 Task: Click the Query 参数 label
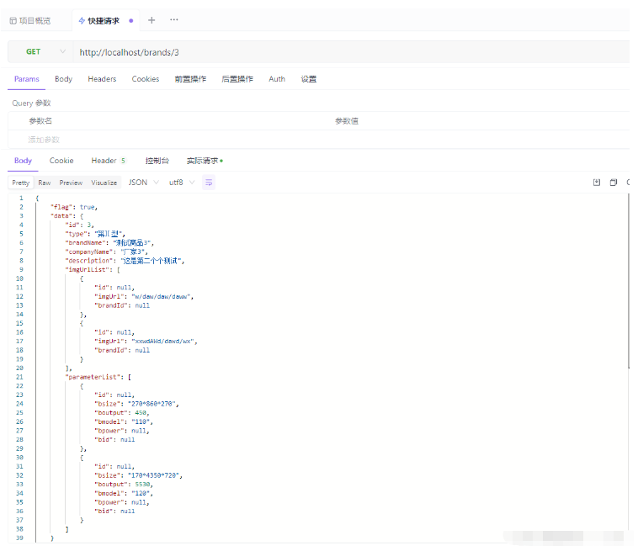coord(31,103)
